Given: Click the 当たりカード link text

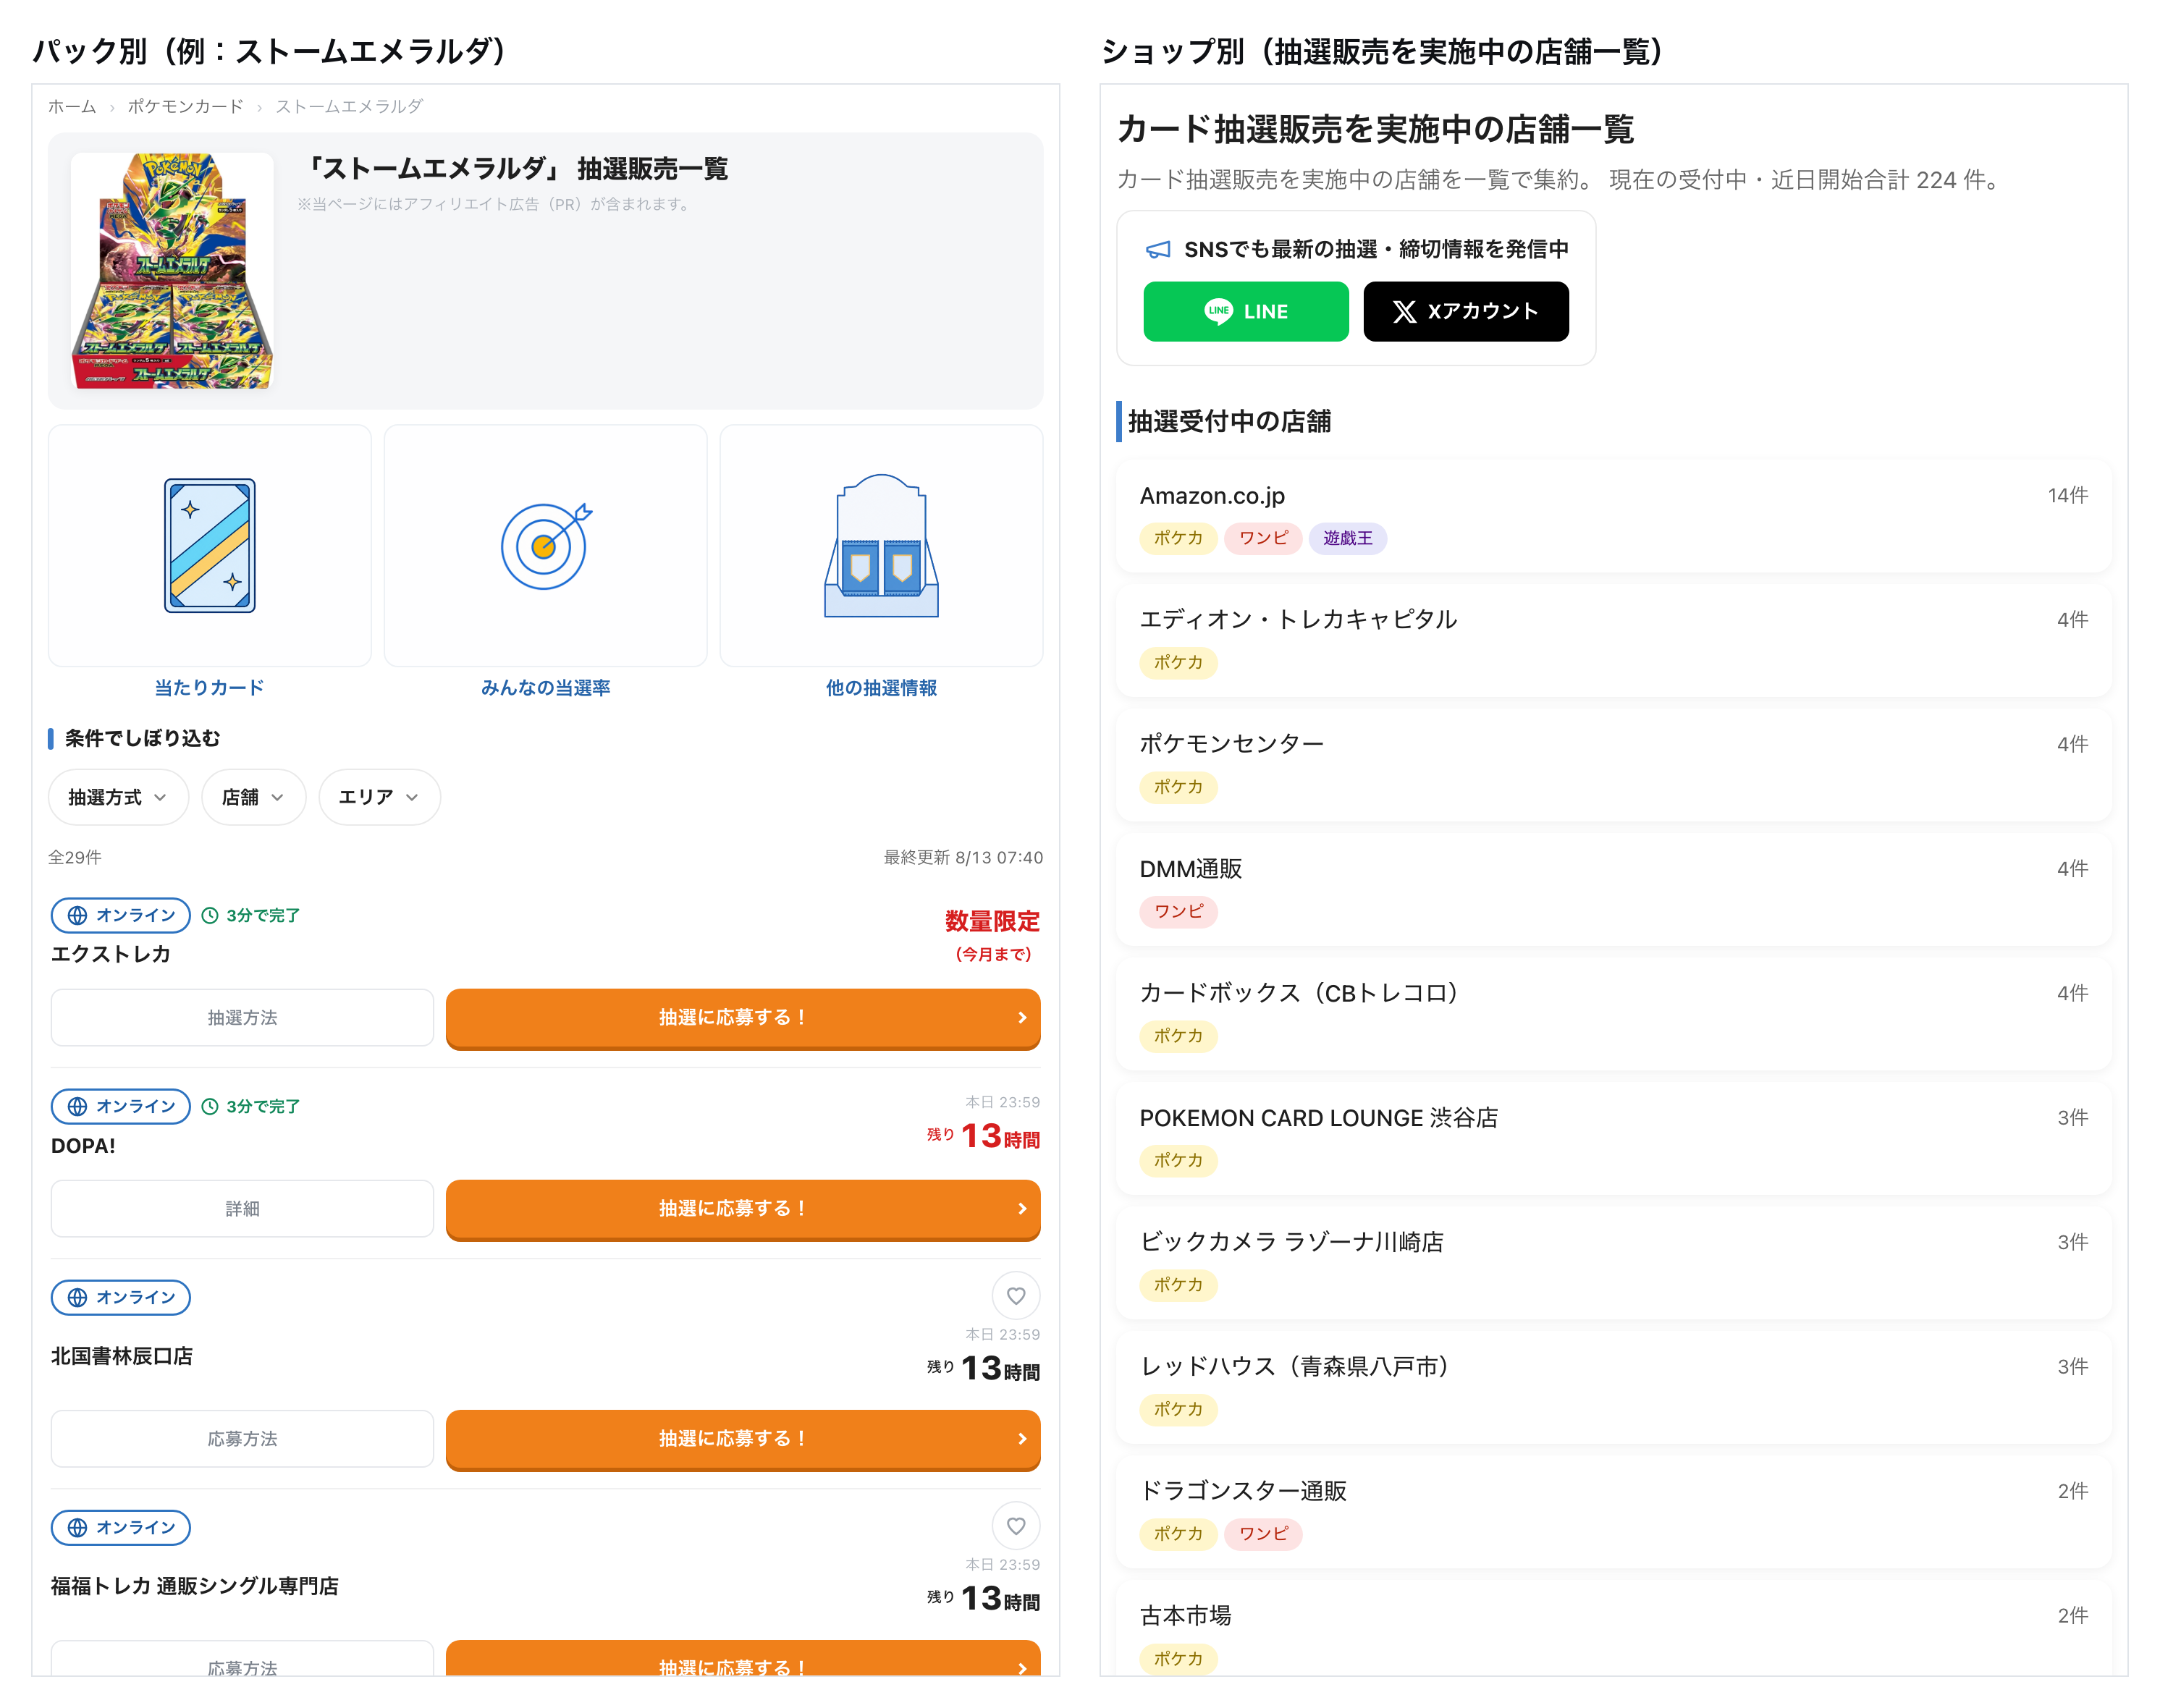Looking at the screenshot, I should click(x=209, y=688).
